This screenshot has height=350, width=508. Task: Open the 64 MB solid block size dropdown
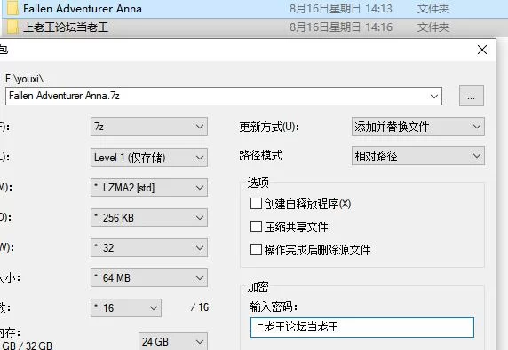pos(149,277)
